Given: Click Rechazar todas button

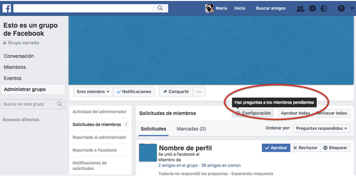Looking at the screenshot, I should (x=331, y=113).
